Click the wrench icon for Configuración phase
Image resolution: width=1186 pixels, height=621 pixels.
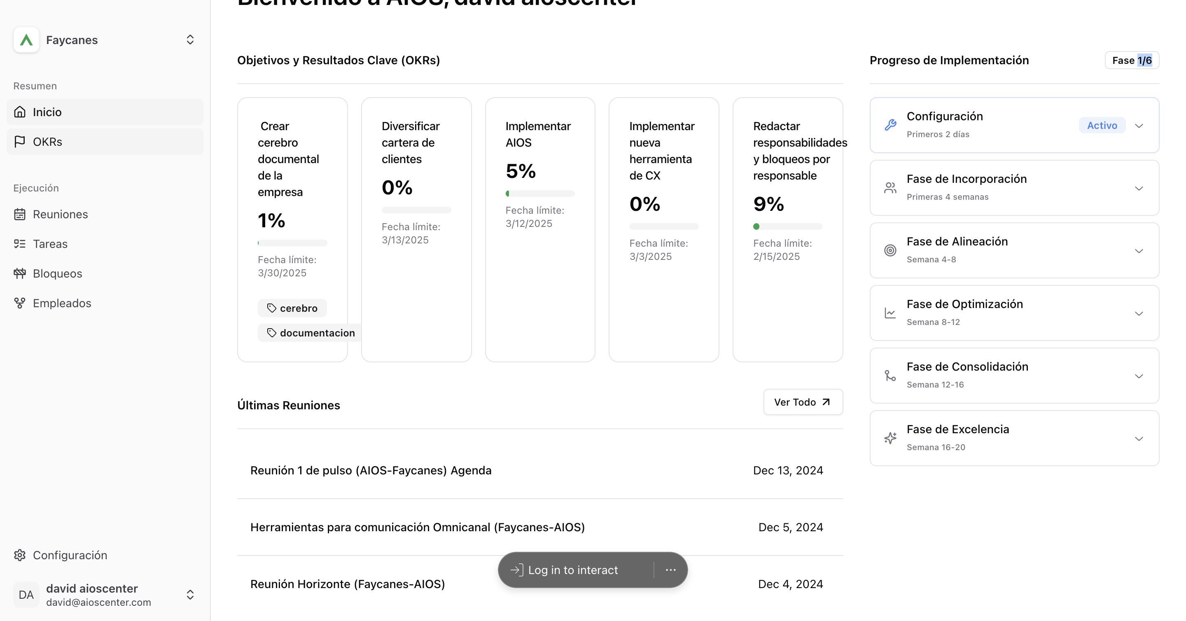tap(890, 125)
